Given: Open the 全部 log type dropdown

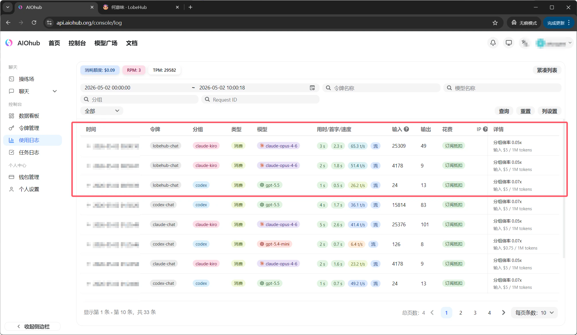Looking at the screenshot, I should (102, 111).
